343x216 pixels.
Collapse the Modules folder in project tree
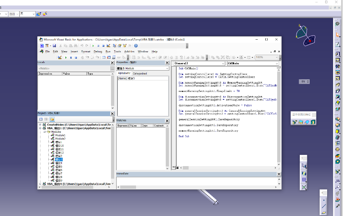(x=44, y=132)
